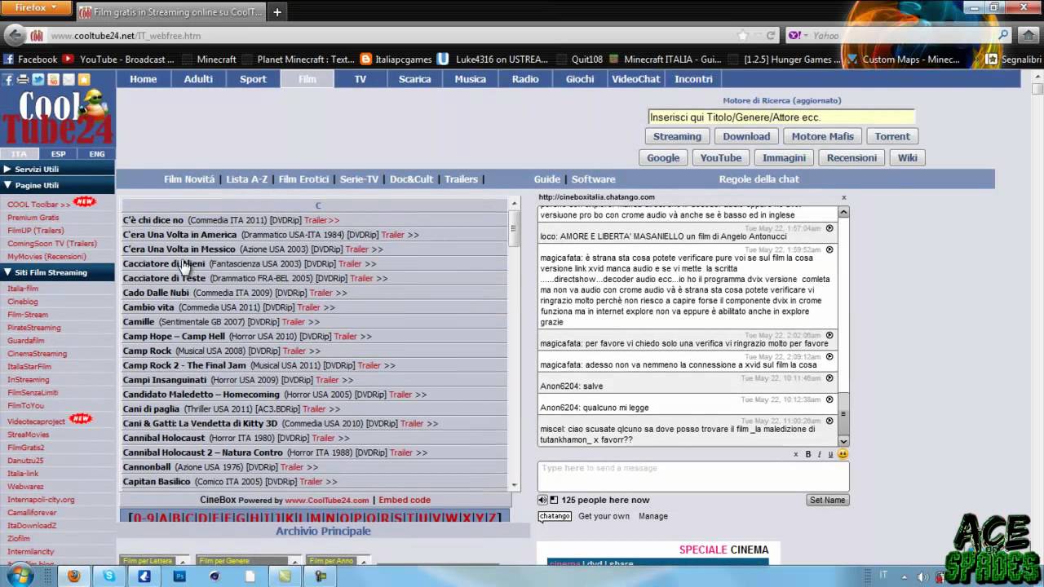Click the bookmark star in address bar
This screenshot has height=587, width=1044.
[x=742, y=36]
